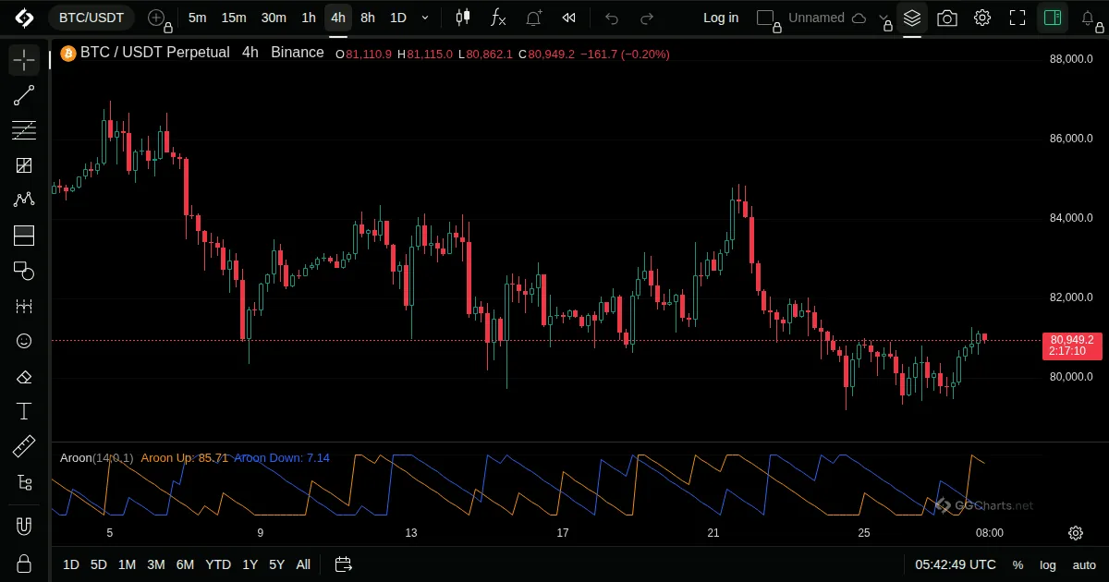
Task: Open chart settings gear in top bar
Action: pos(982,18)
